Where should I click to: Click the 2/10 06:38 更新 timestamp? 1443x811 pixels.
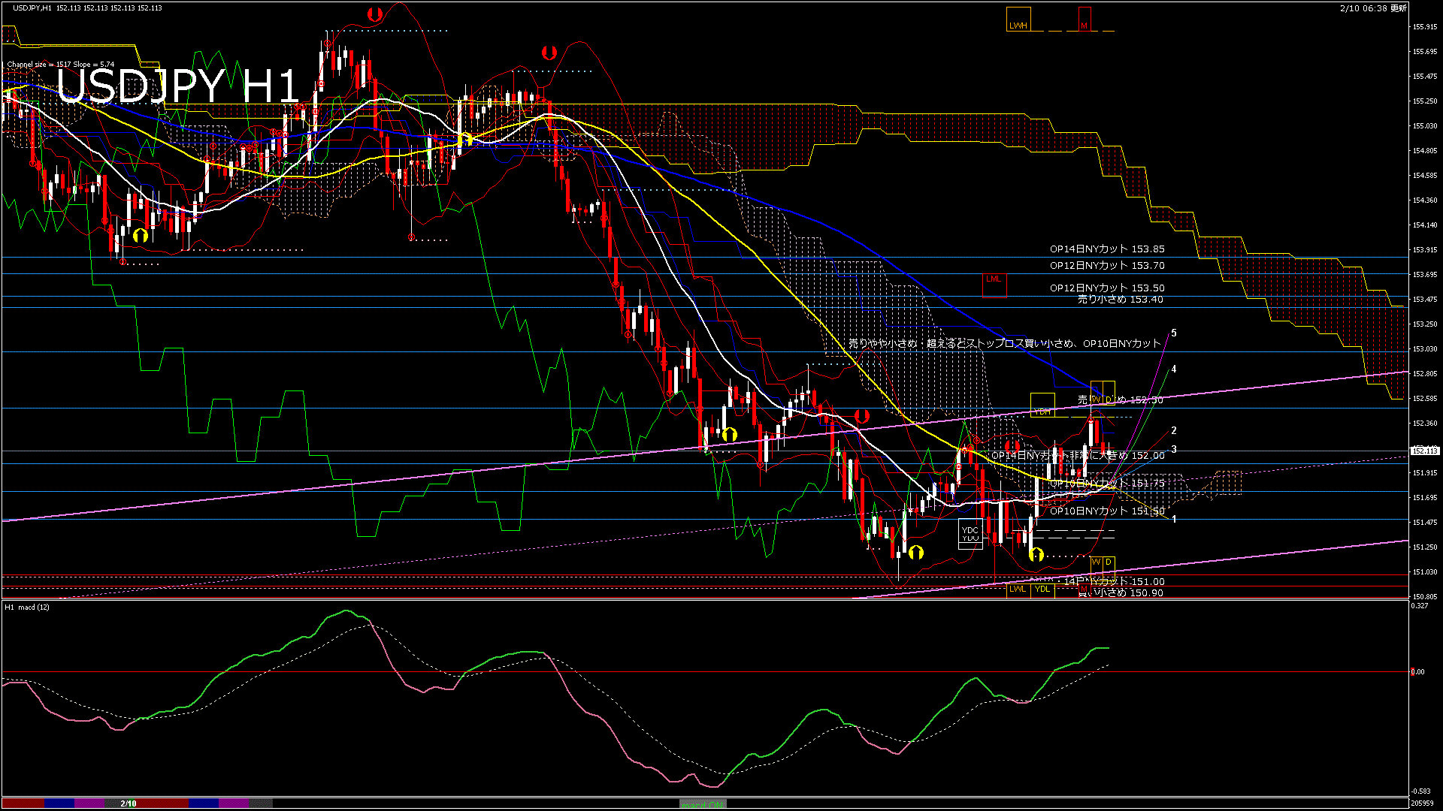1372,8
